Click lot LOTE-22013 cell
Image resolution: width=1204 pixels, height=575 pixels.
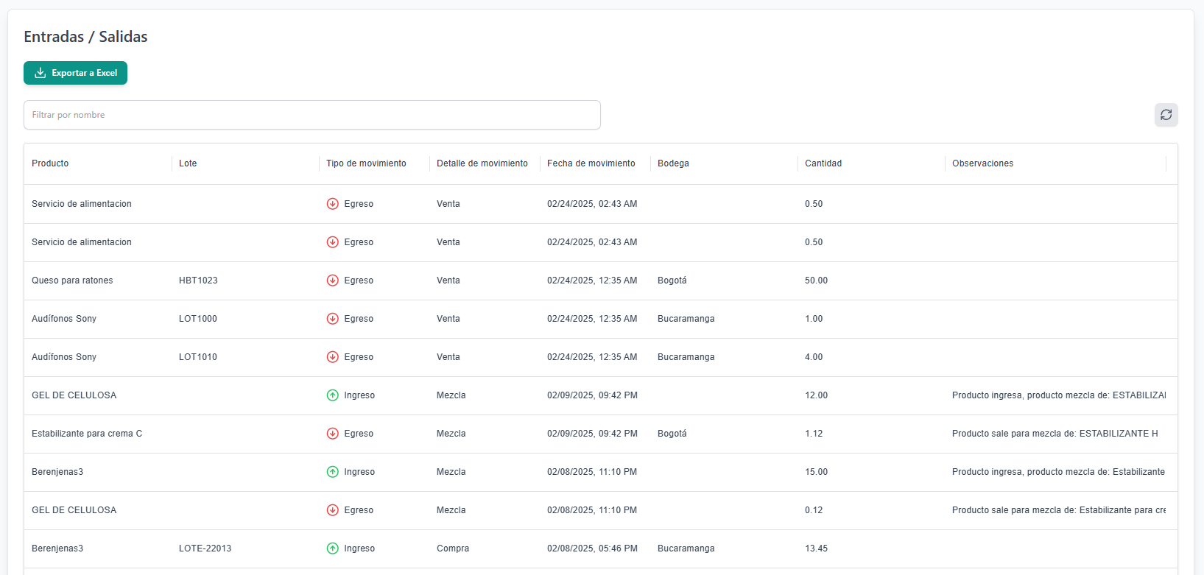point(205,548)
